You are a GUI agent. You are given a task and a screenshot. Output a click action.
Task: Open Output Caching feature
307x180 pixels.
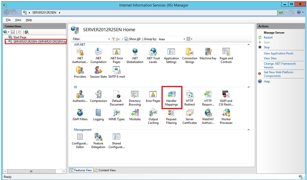pyautogui.click(x=153, y=117)
